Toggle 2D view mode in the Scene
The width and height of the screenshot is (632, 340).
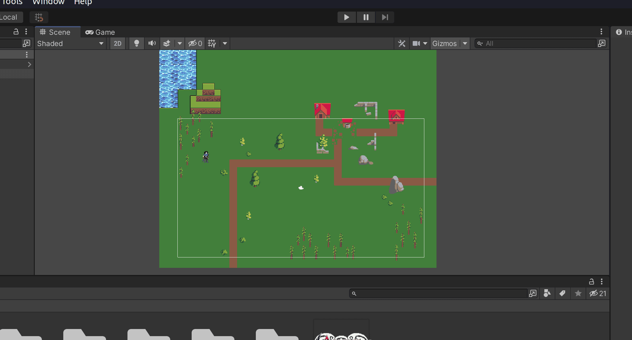(x=117, y=44)
